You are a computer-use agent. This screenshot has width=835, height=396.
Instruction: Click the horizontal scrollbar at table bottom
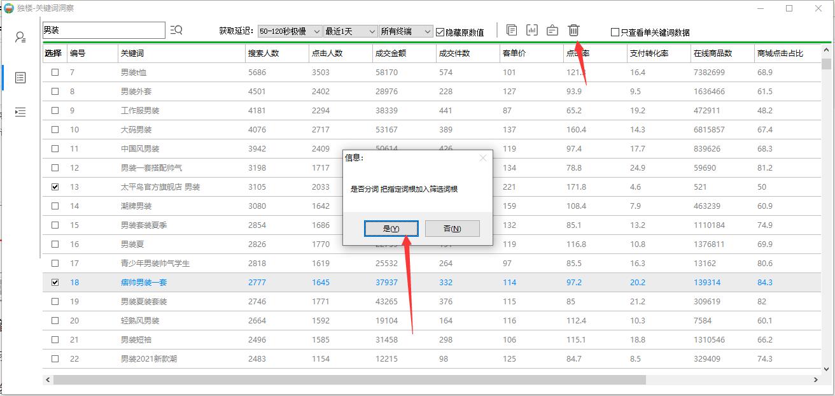click(350, 379)
